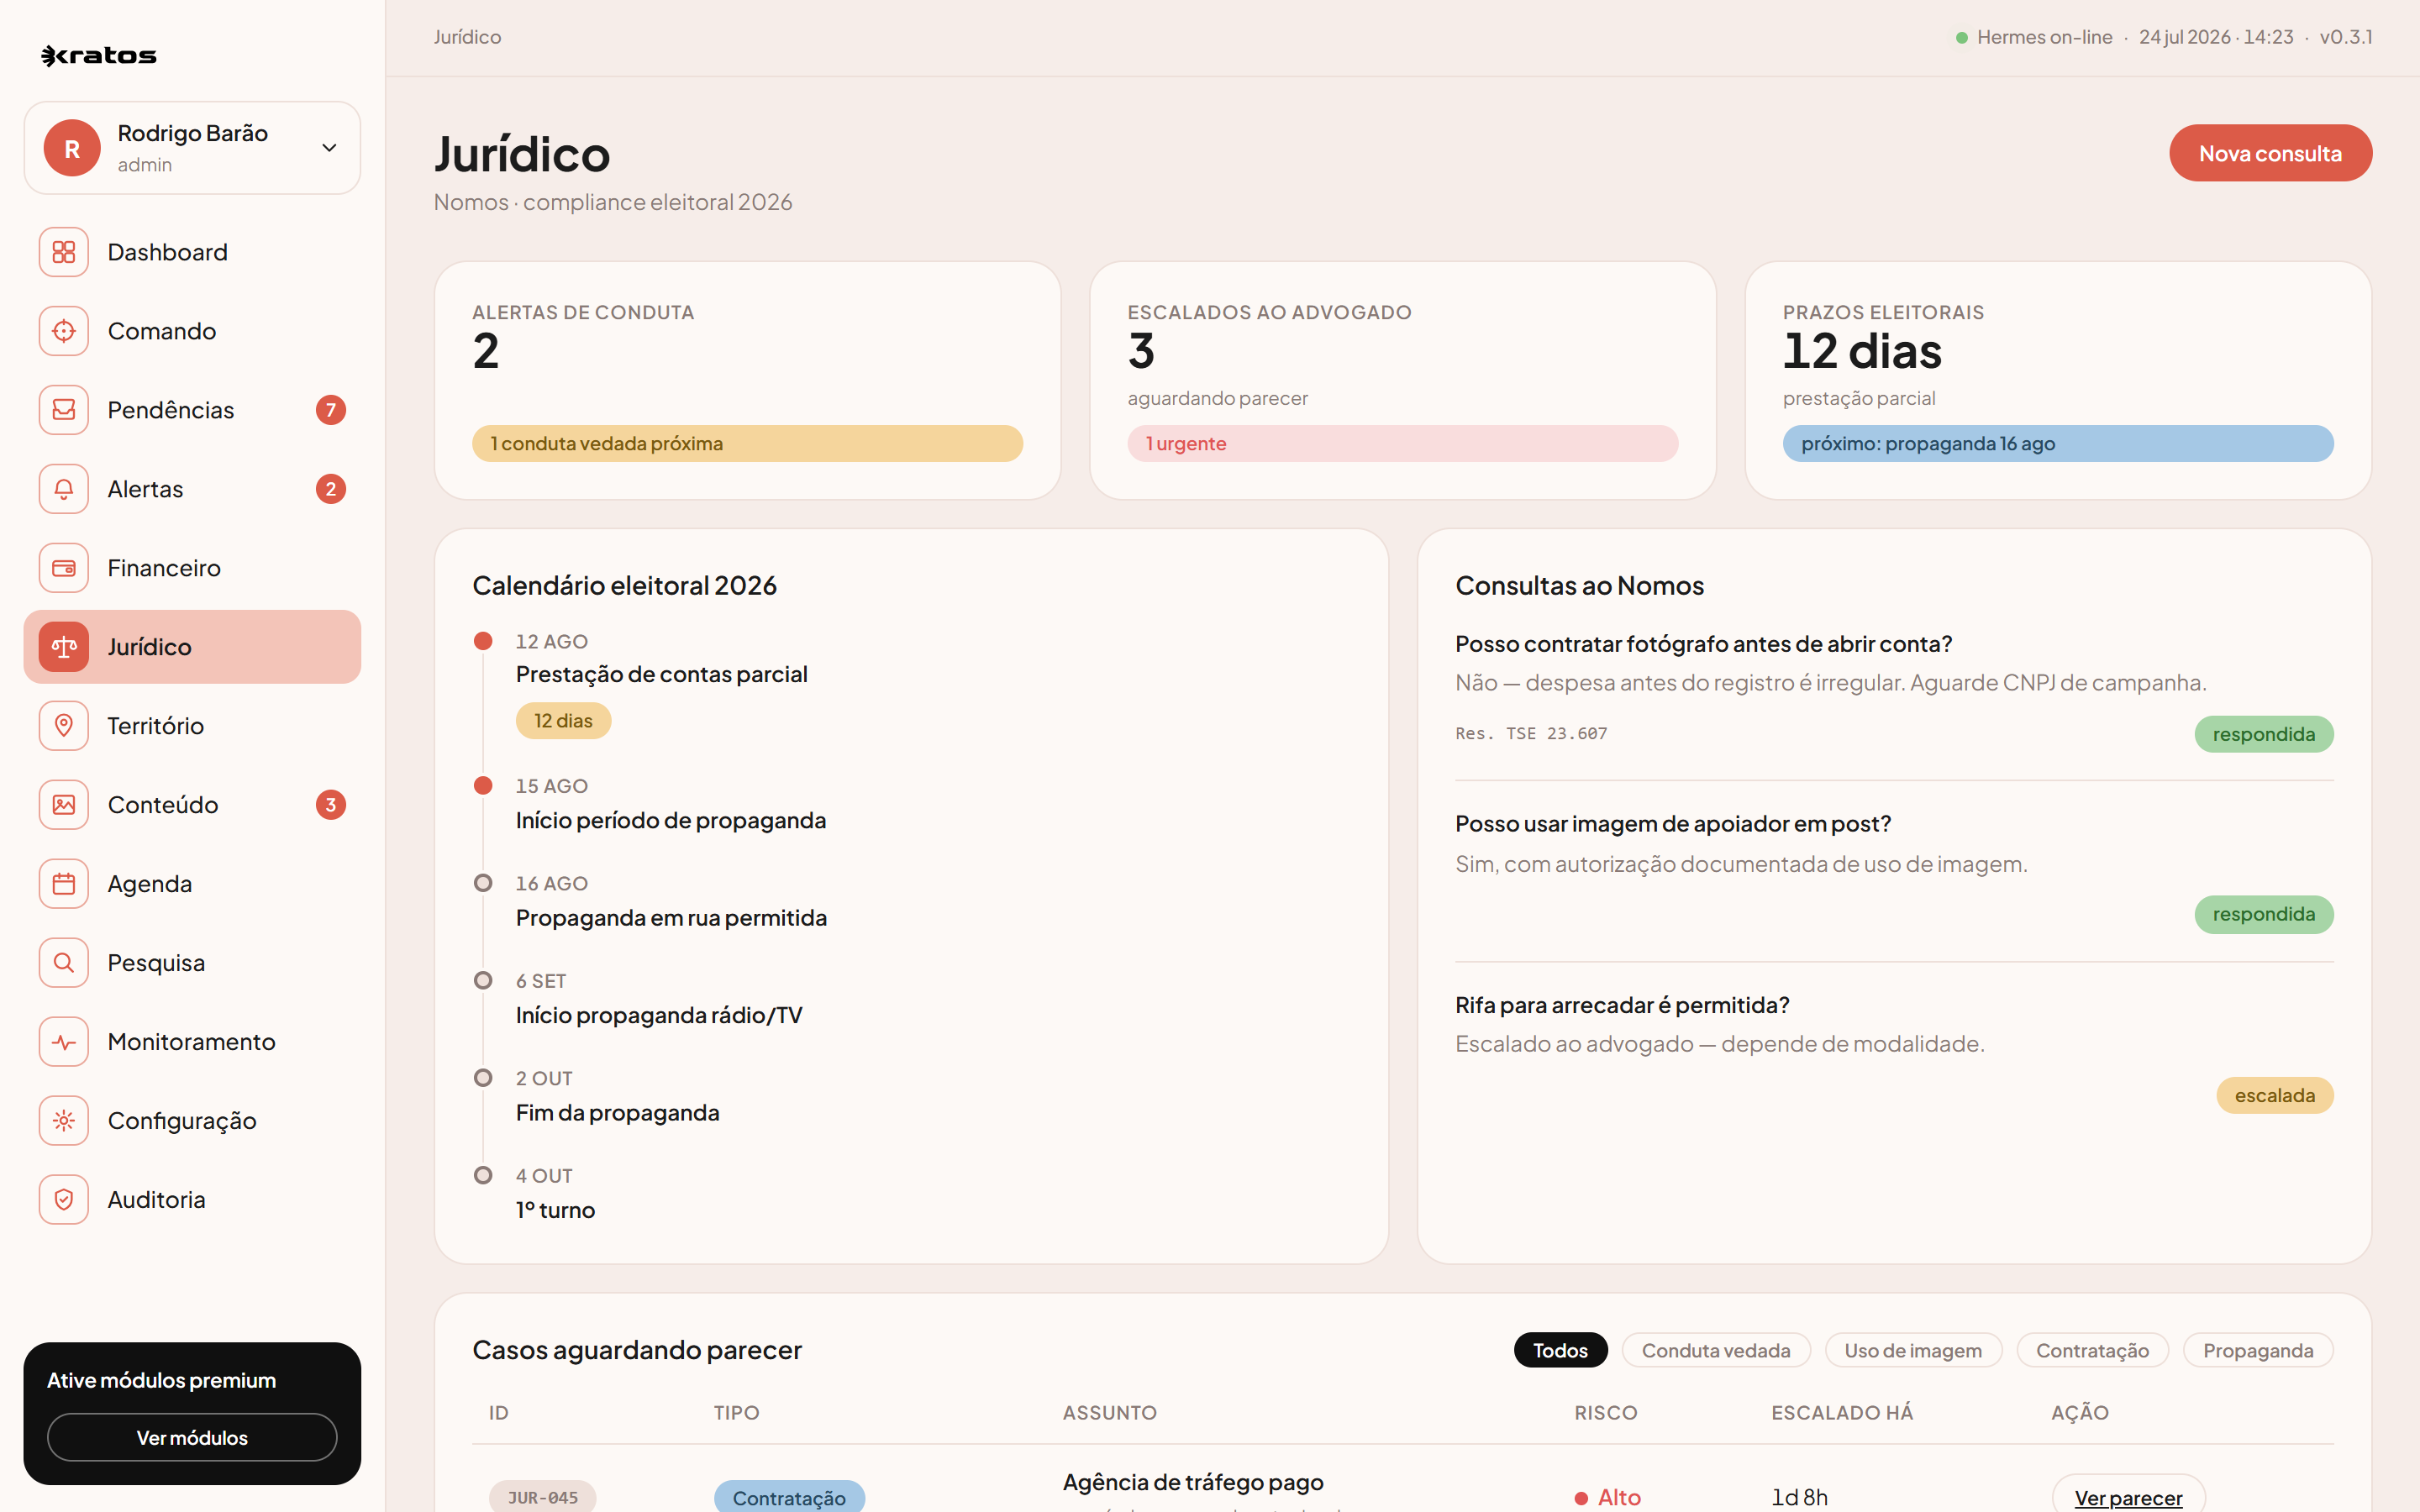Image resolution: width=2420 pixels, height=1512 pixels.
Task: Select the 2 OUT timeline marker
Action: [483, 1078]
